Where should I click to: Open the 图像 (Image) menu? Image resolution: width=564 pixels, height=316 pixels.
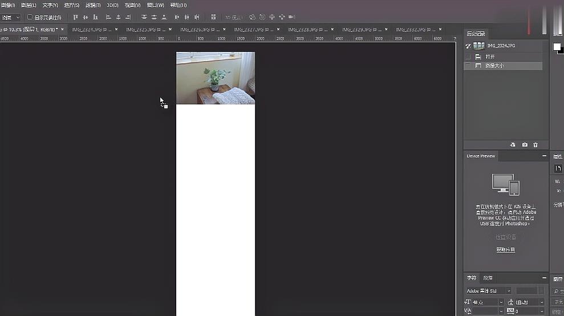tap(8, 5)
